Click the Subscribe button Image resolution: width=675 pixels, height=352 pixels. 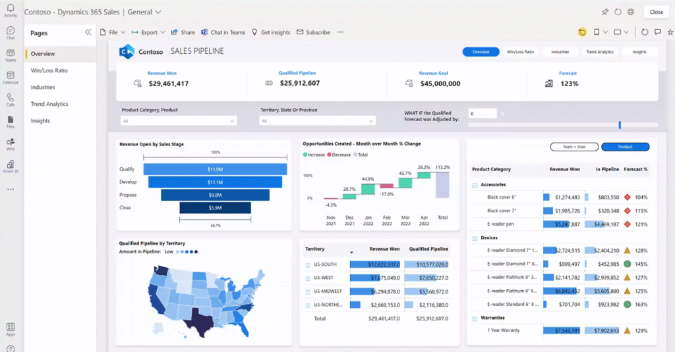pos(313,32)
